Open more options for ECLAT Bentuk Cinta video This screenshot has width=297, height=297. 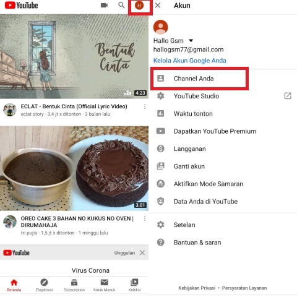pos(145,106)
